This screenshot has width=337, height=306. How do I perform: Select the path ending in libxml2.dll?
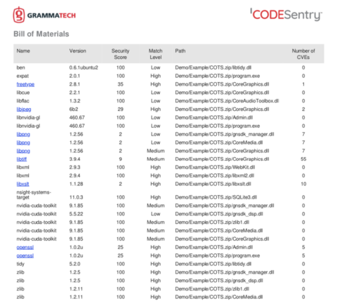215,175
